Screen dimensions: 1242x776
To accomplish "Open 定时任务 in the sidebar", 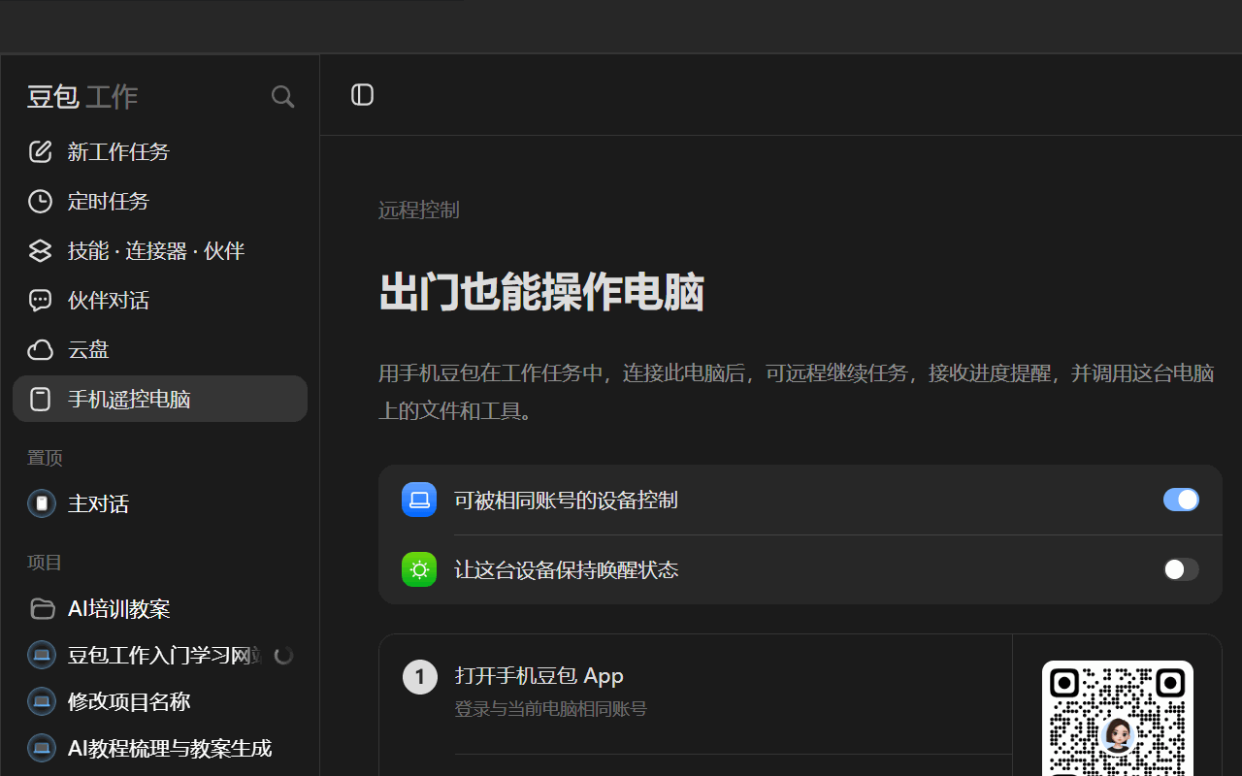I will 160,201.
